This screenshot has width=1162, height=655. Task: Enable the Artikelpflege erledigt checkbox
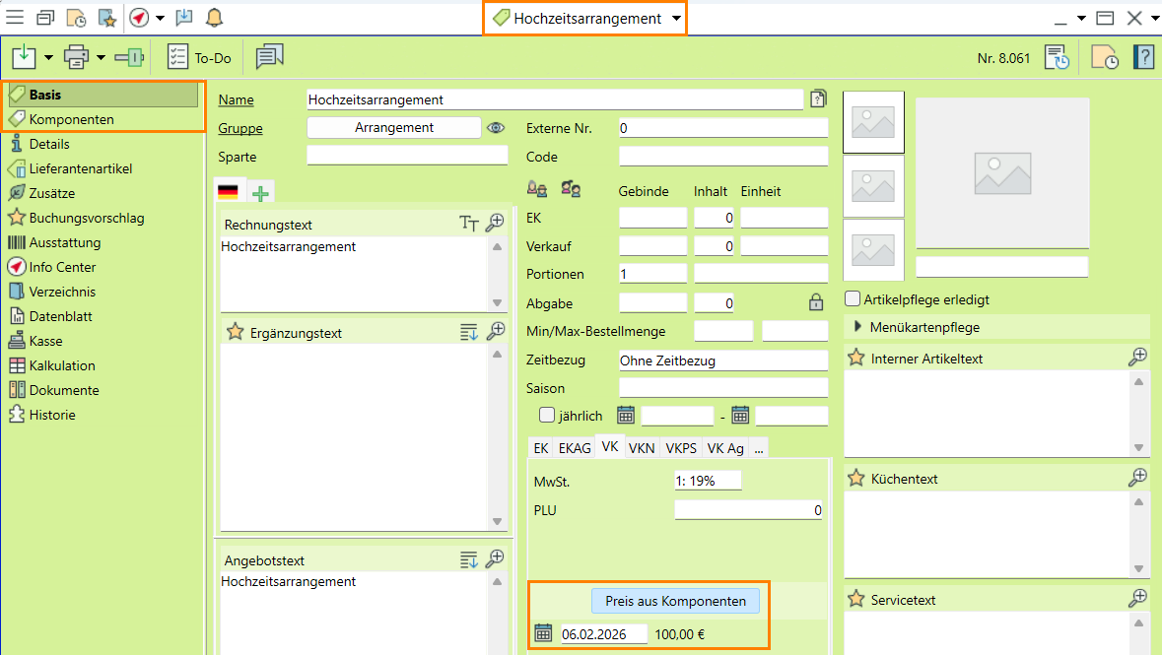853,298
